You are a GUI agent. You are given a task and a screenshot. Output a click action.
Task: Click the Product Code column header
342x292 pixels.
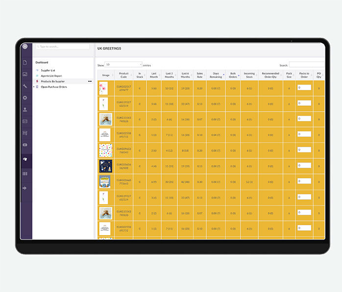[x=123, y=75]
